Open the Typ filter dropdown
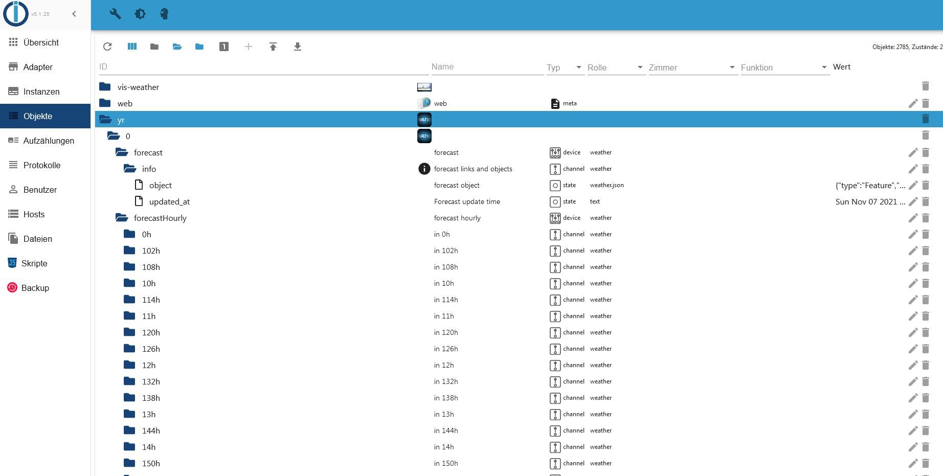Viewport: 943px width, 476px height. click(565, 67)
